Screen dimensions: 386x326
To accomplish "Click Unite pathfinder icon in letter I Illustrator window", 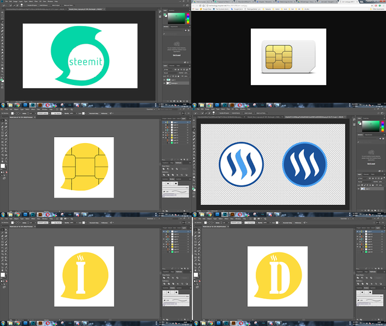I will tap(164, 278).
